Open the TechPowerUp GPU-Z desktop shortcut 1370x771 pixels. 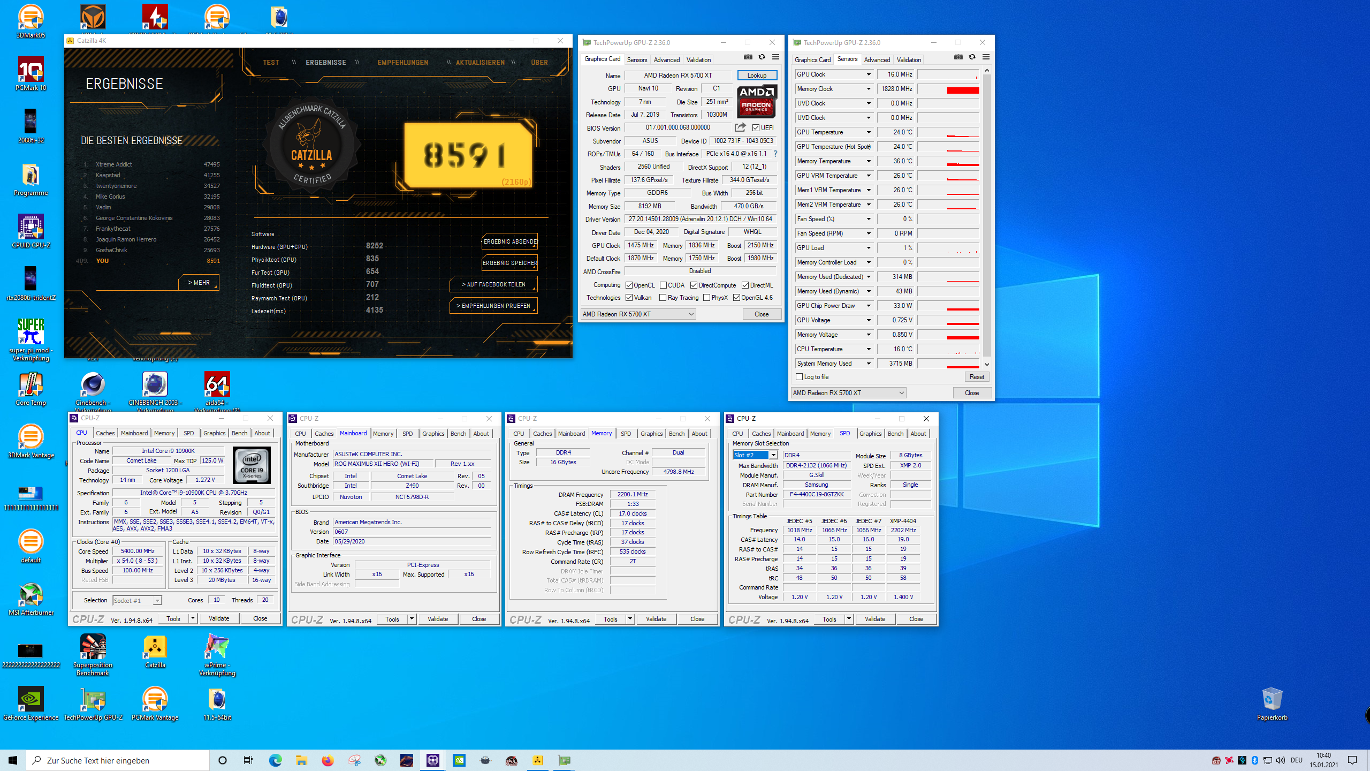point(93,704)
